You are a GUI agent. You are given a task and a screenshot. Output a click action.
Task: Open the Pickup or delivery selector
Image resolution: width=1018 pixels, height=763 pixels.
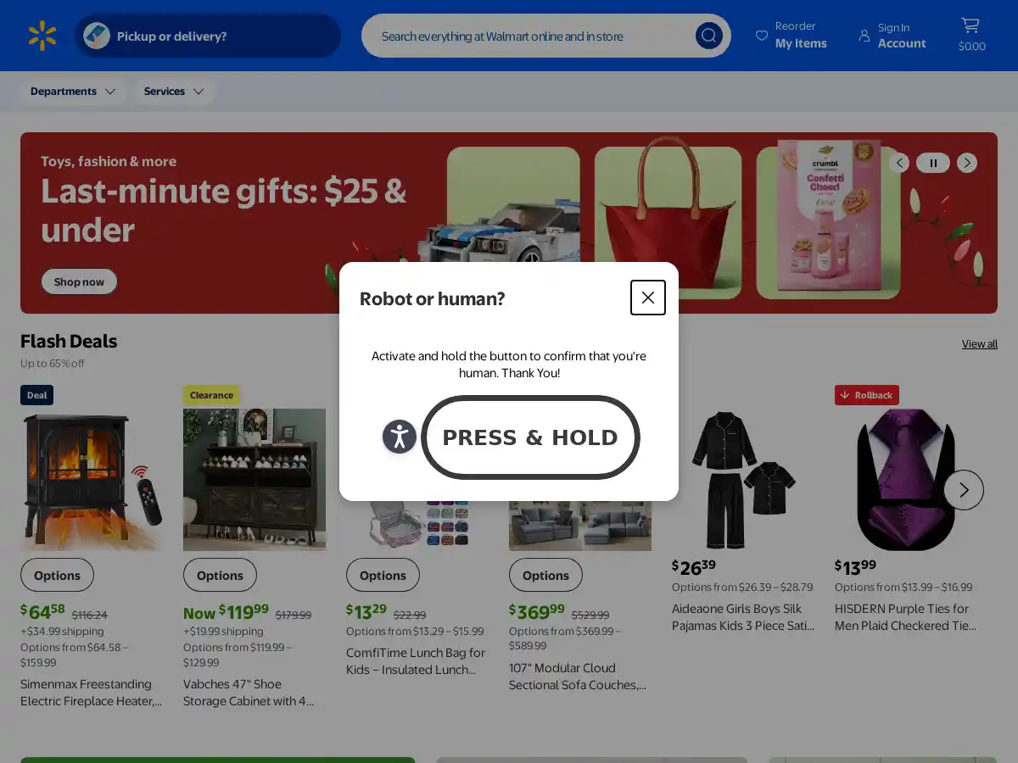[x=207, y=36]
